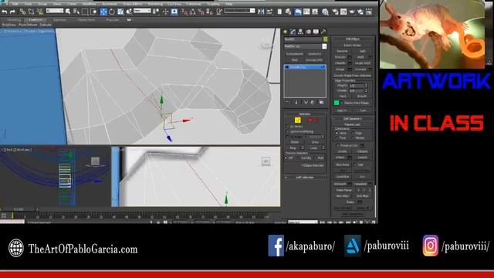Switch to the Utilities command panel tab

[x=323, y=32]
